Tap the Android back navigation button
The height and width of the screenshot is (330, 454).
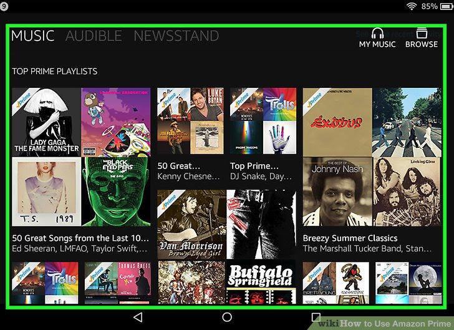click(x=138, y=317)
